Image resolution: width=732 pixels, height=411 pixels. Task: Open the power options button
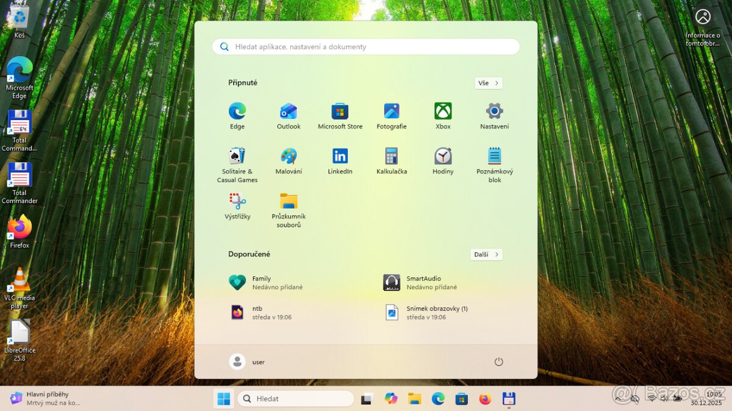pos(499,361)
